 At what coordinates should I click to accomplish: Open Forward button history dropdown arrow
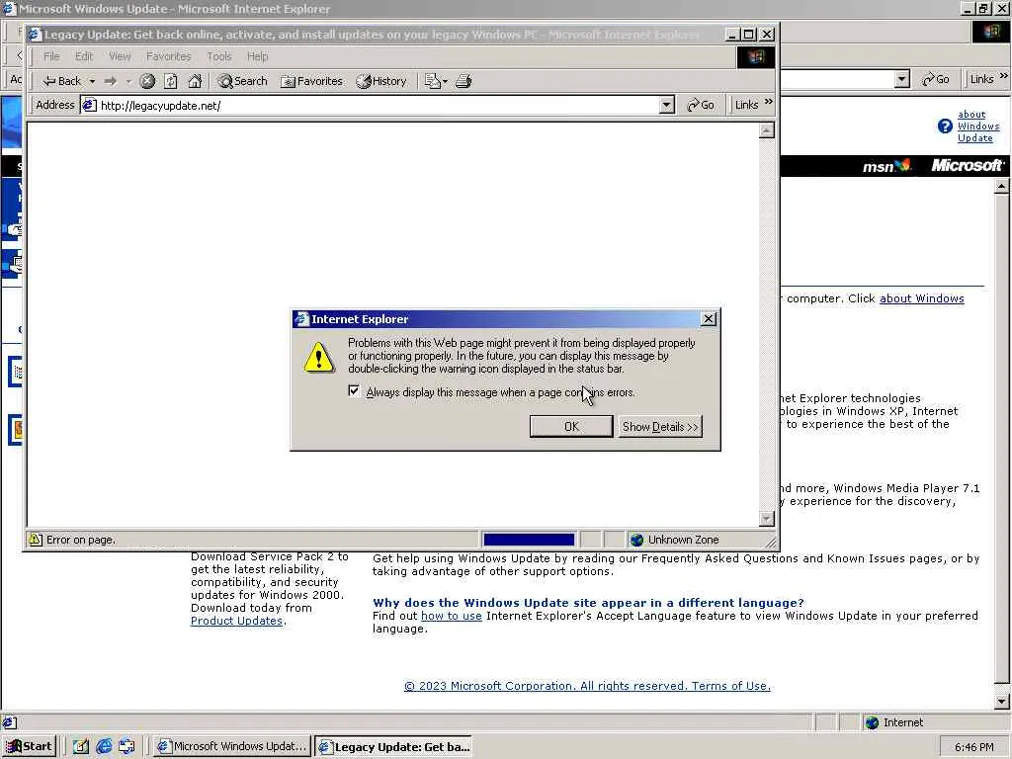[x=128, y=81]
